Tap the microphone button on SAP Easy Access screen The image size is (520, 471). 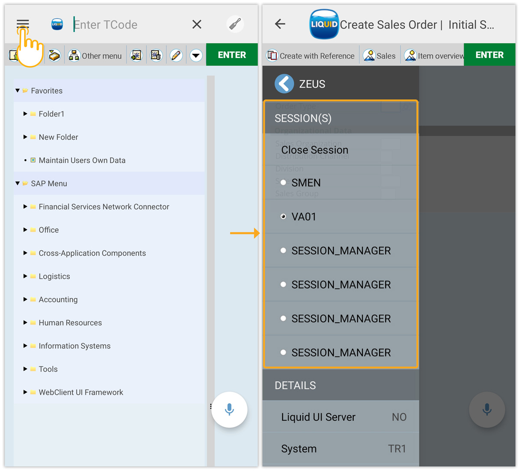pos(229,409)
